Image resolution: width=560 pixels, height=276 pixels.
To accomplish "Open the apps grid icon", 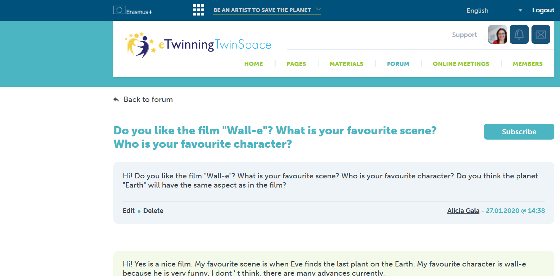I will pyautogui.click(x=198, y=10).
